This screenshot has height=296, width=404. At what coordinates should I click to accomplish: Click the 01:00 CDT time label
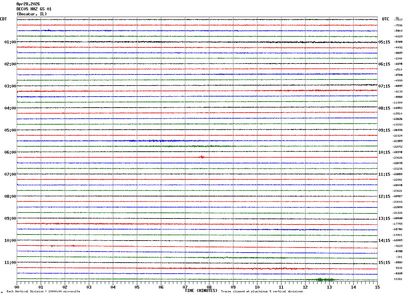tap(10, 42)
